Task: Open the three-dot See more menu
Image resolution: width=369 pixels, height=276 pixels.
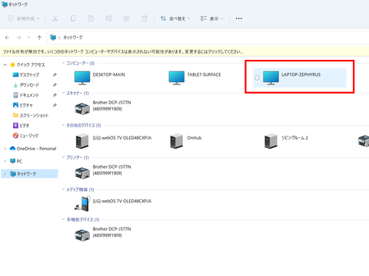Action: 239,18
